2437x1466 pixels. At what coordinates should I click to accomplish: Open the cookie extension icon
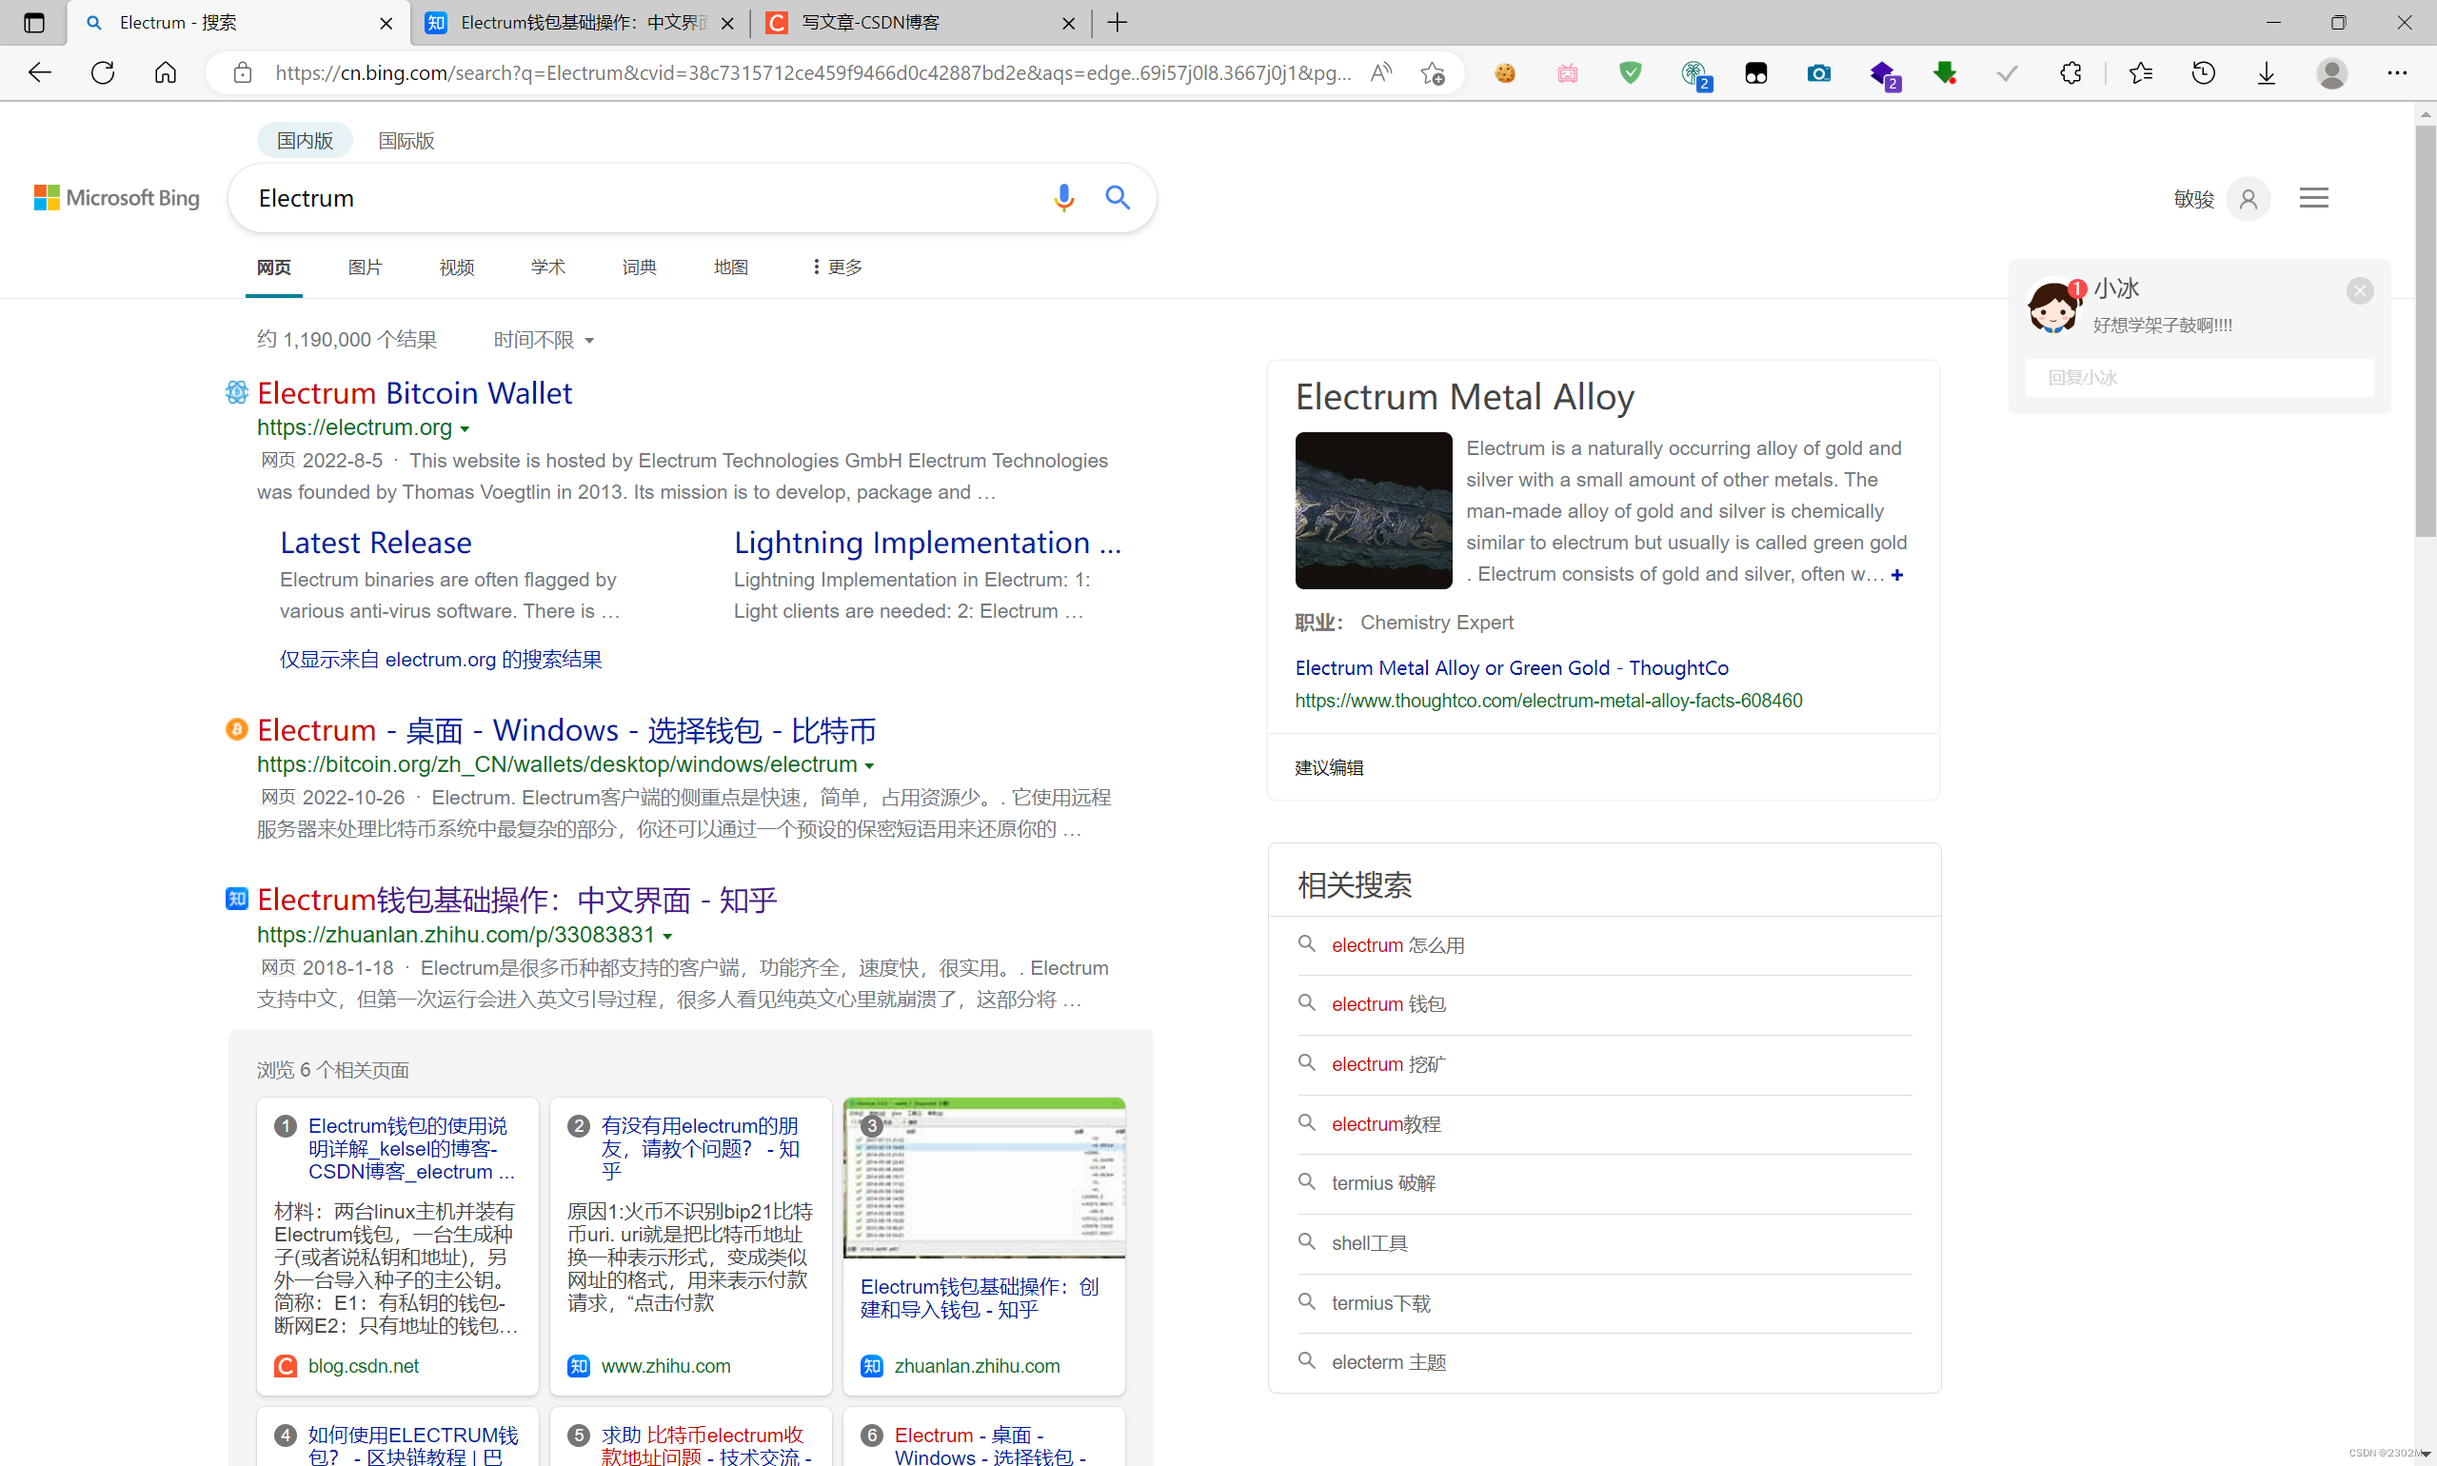coord(1504,73)
